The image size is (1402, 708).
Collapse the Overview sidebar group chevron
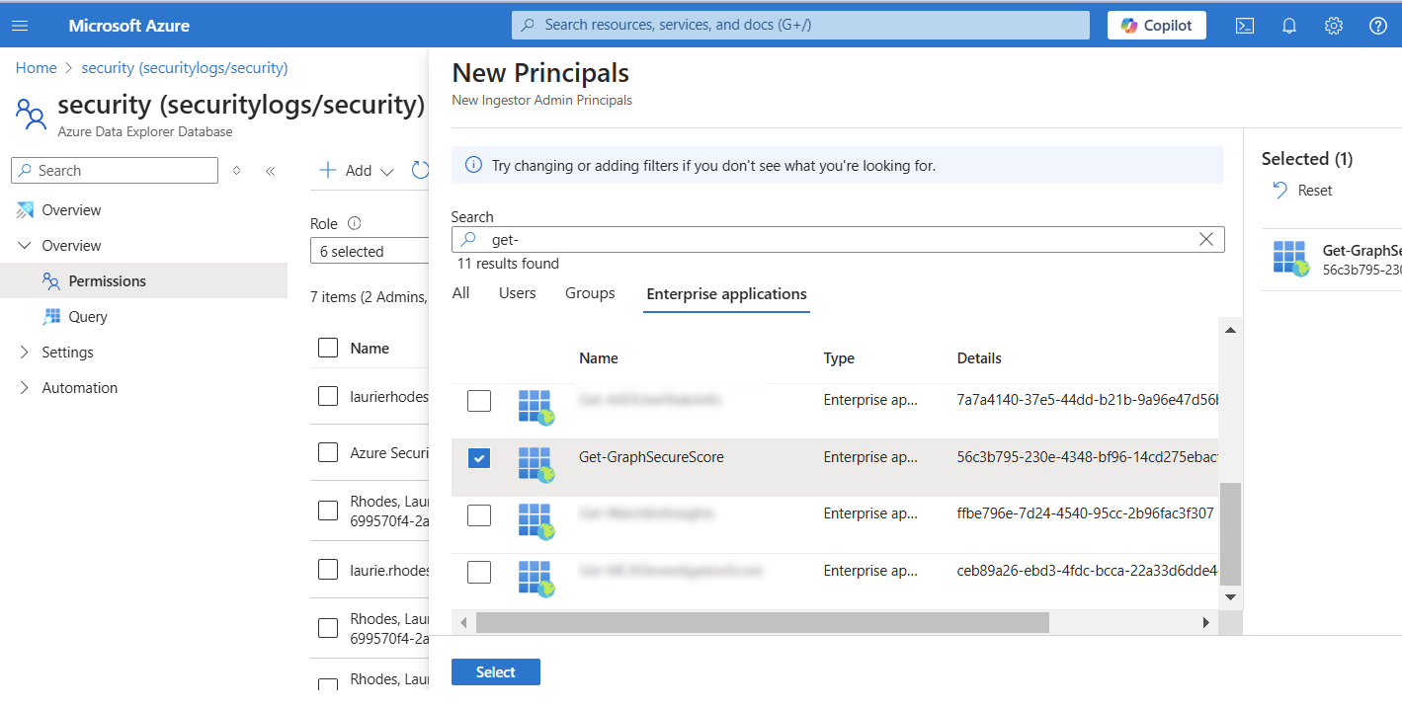pyautogui.click(x=25, y=246)
